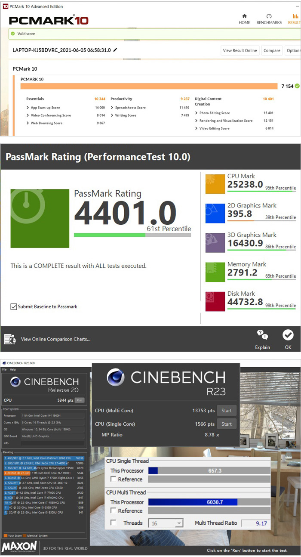Screen dimensions: 301x557
Task: Open the Help menu in Cinebench R20
Action: (x=12, y=369)
